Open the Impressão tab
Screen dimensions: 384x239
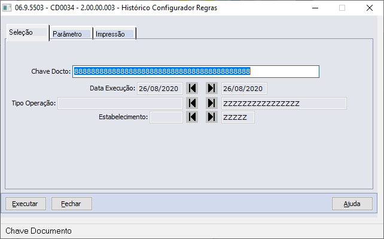[114, 34]
